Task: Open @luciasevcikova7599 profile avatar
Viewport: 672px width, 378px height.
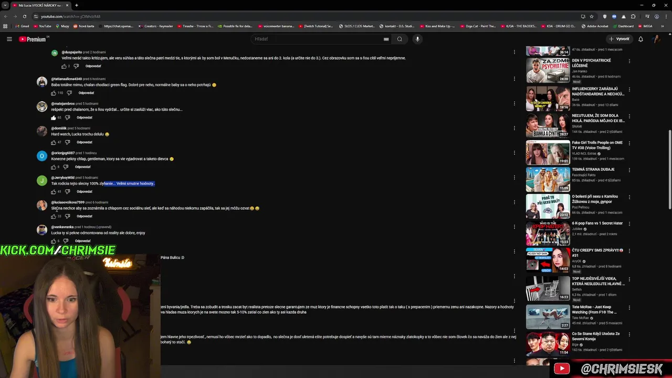Action: (42, 205)
